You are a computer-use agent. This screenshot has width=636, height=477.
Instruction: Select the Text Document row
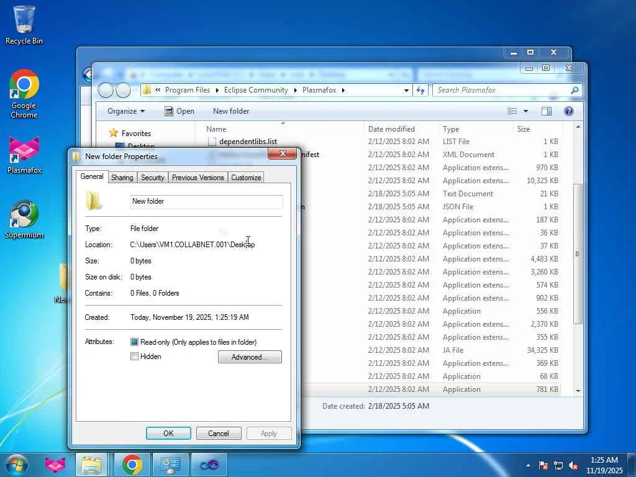468,194
